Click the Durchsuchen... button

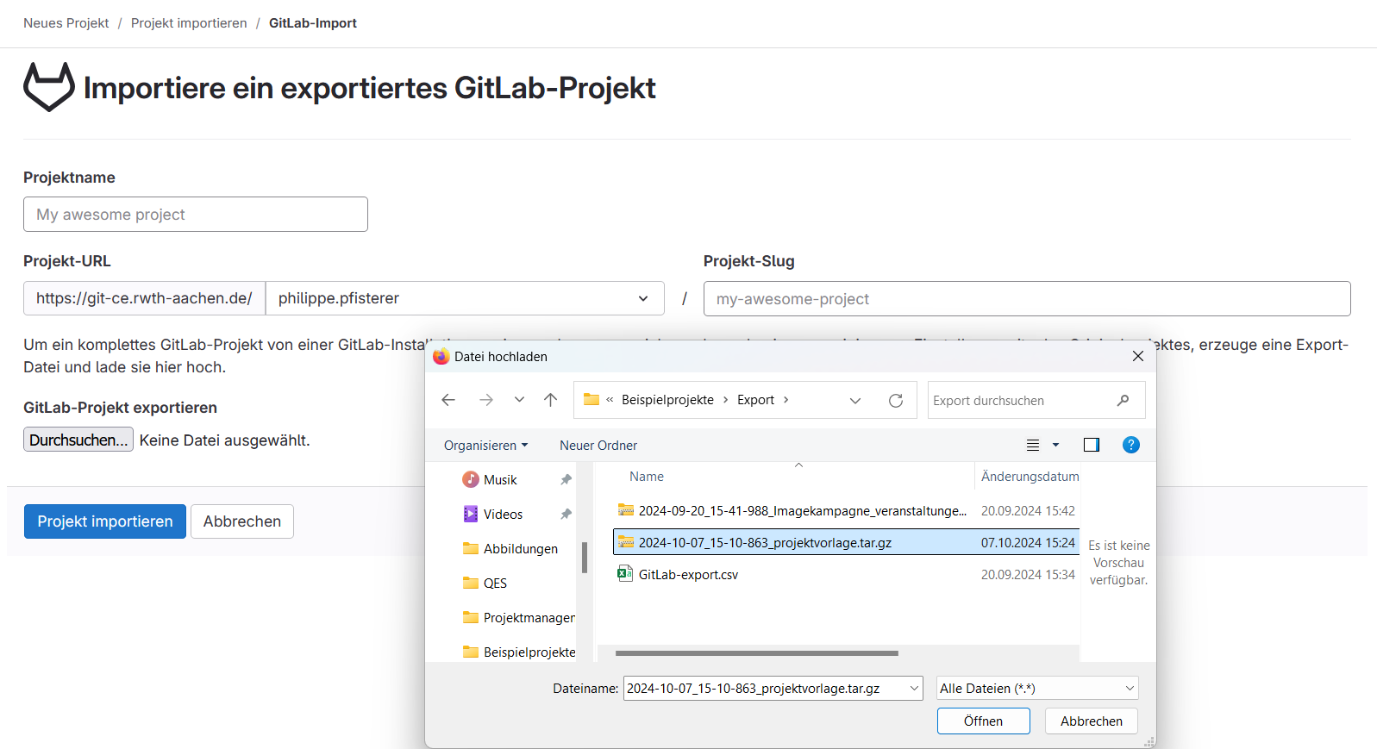pos(78,440)
